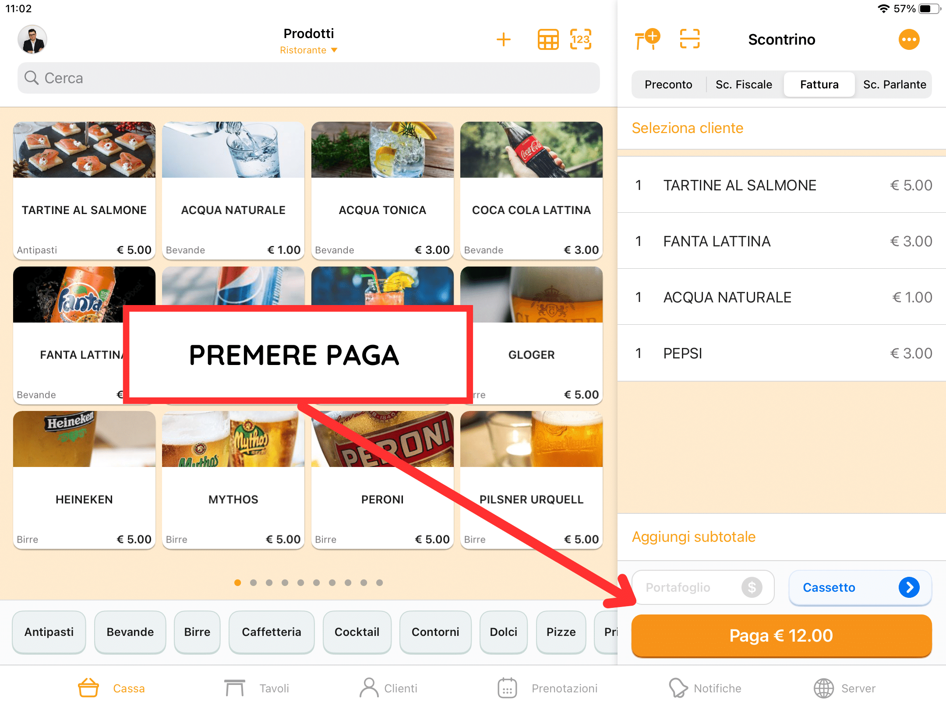Open the Scontrino more options menu
This screenshot has width=946, height=709.
pos(909,39)
